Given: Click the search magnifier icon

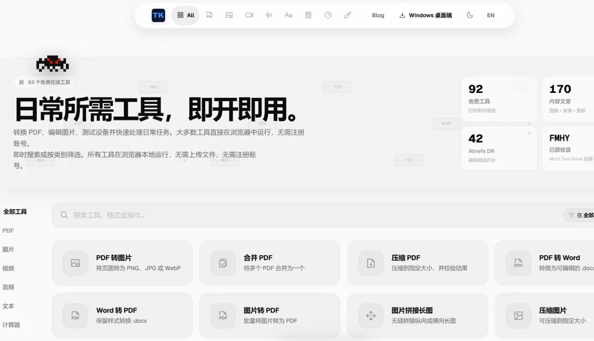Looking at the screenshot, I should [x=64, y=215].
